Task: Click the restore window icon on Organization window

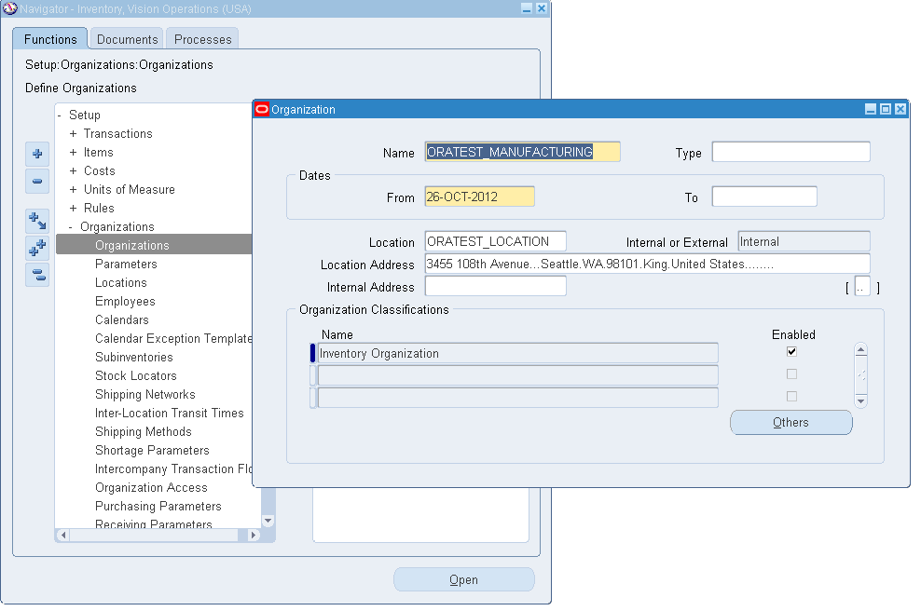Action: click(885, 108)
